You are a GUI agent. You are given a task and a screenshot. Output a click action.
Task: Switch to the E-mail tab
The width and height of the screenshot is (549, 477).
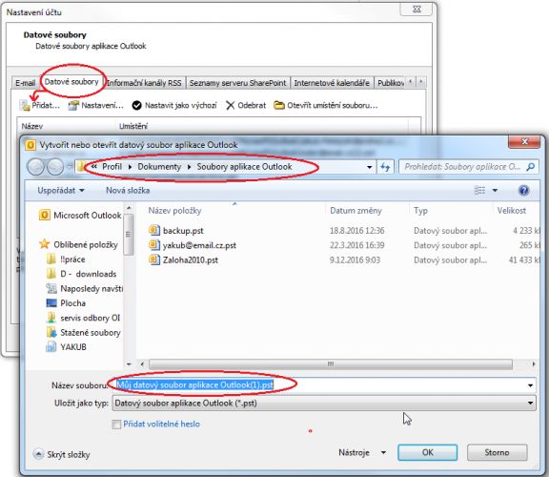(26, 83)
